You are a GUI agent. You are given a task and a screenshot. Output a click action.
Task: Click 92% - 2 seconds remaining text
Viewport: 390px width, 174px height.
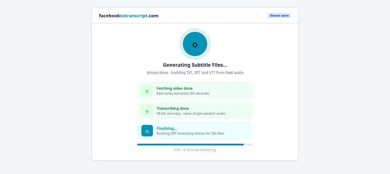tap(195, 150)
